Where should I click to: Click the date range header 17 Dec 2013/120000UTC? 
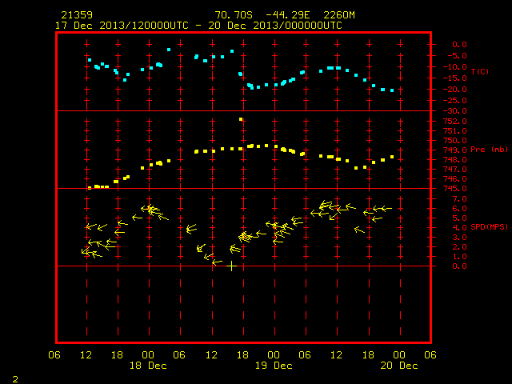(122, 26)
